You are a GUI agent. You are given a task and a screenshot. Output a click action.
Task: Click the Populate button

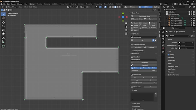150,47
